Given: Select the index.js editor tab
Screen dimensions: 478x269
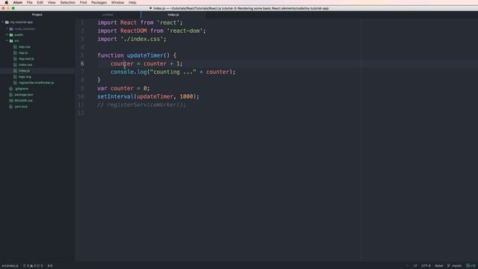Looking at the screenshot, I should click(x=173, y=15).
